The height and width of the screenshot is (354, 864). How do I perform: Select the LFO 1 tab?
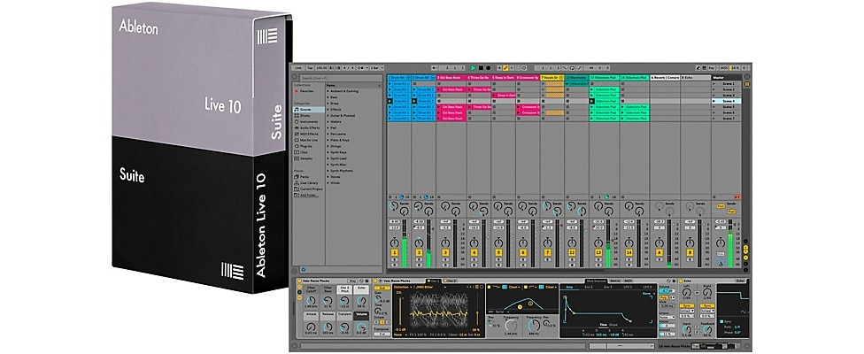(629, 287)
